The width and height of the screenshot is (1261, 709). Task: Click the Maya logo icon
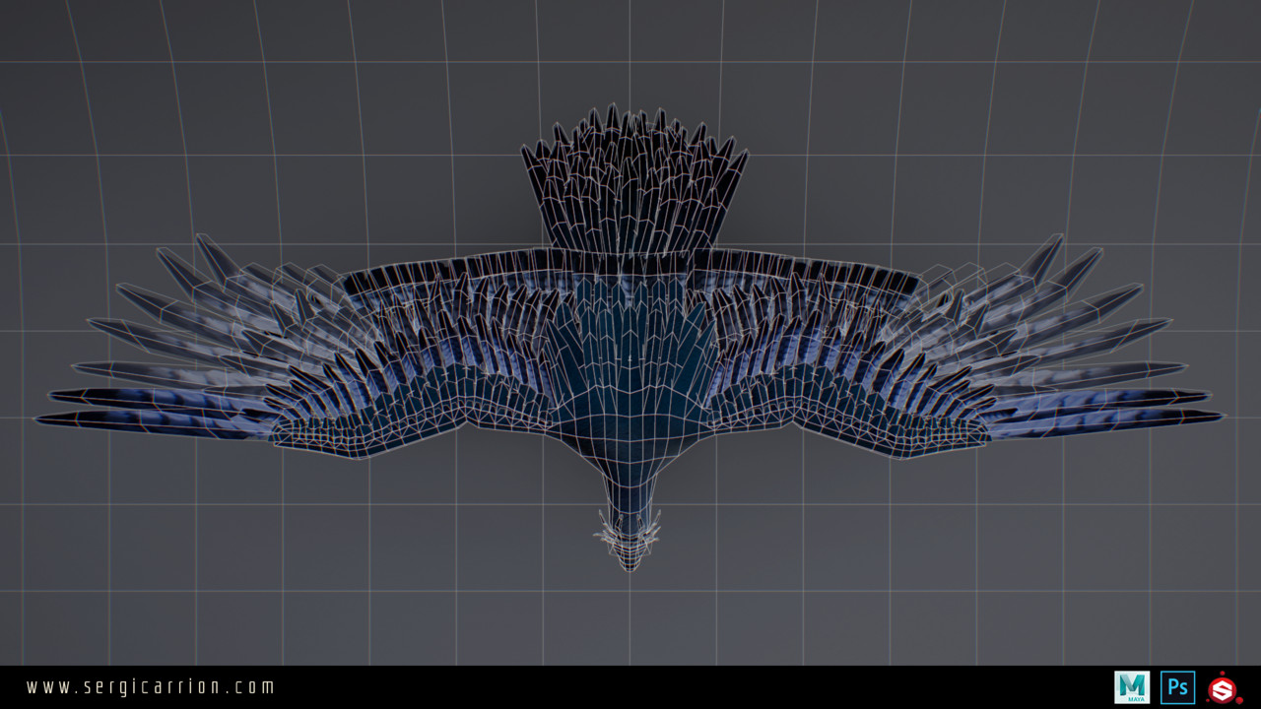pos(1132,687)
